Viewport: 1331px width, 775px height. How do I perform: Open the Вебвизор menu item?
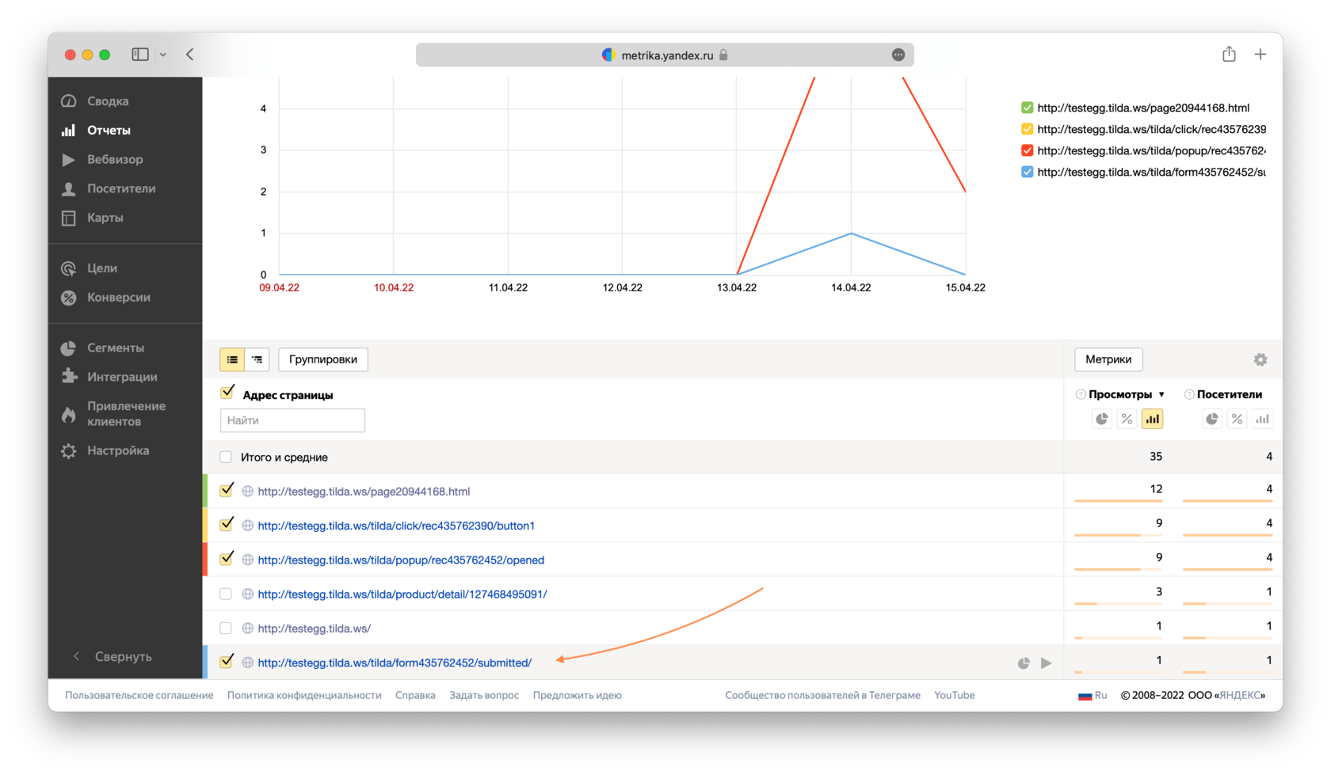[115, 160]
